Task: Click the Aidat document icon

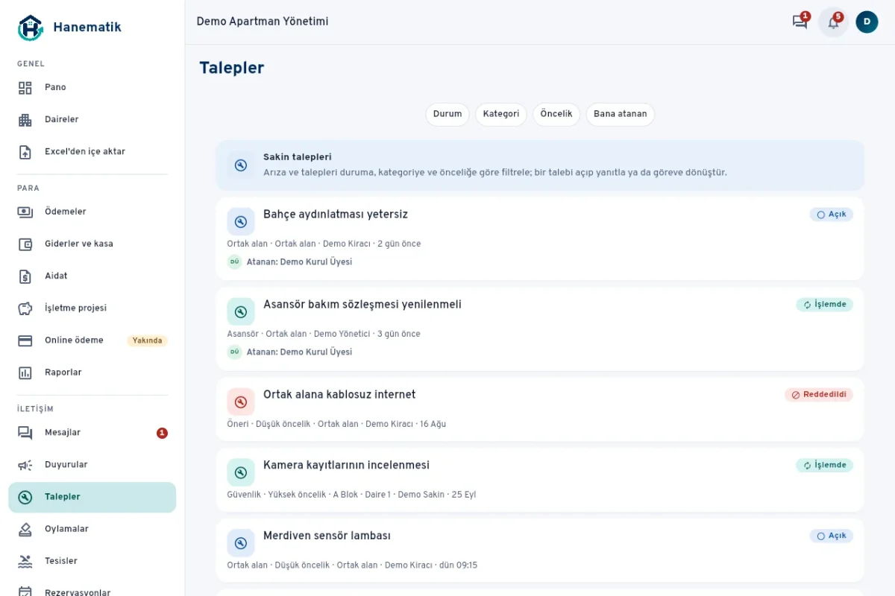Action: pyautogui.click(x=25, y=276)
